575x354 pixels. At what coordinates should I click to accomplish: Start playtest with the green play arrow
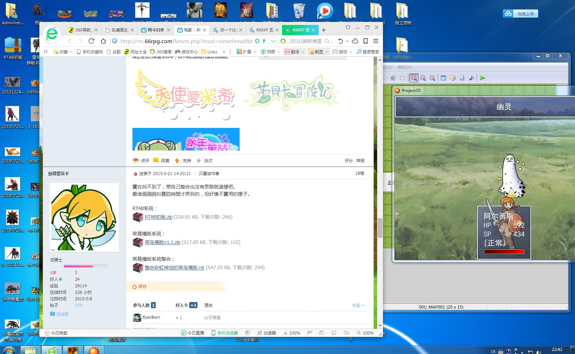[x=482, y=78]
